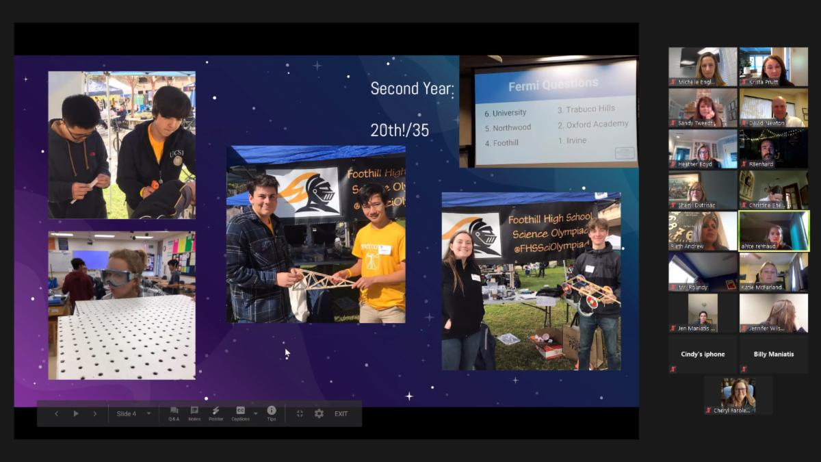Click muted mic icon on Cindy's iphone
Viewport: 821px width, 462px height.
click(673, 370)
